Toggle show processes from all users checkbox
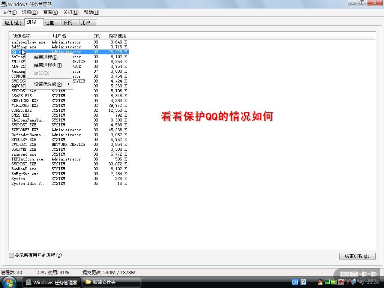This screenshot has width=384, height=288. [11, 255]
